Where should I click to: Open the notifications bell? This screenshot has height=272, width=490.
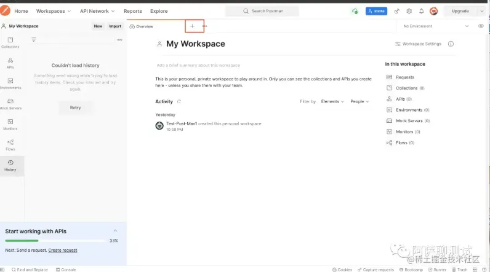click(x=421, y=11)
